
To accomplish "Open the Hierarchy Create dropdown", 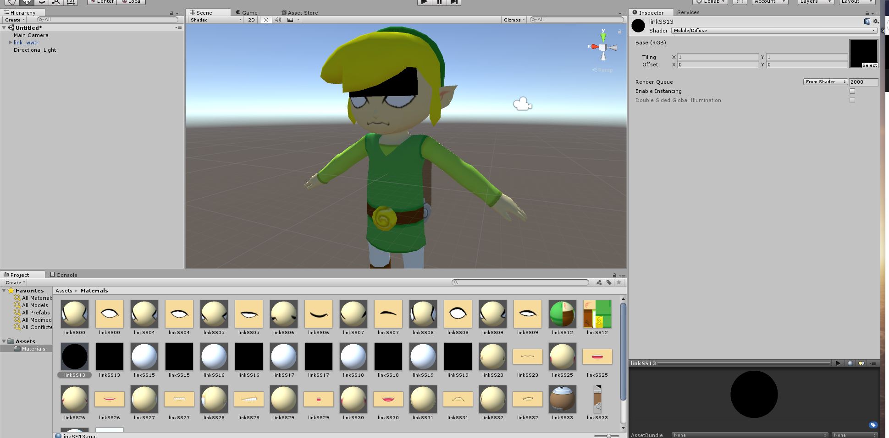I will 15,20.
